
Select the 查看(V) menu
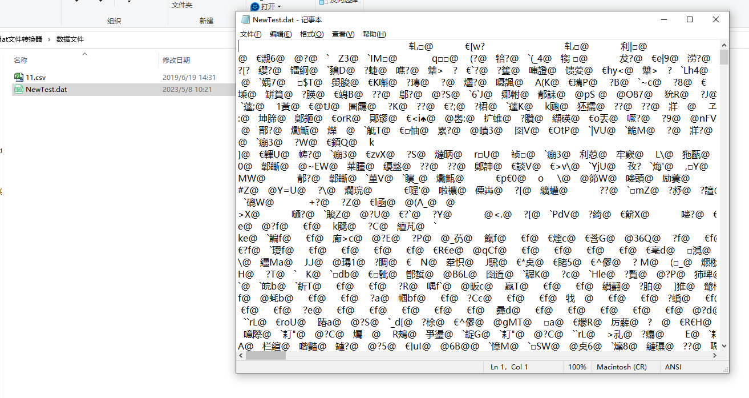pos(342,34)
